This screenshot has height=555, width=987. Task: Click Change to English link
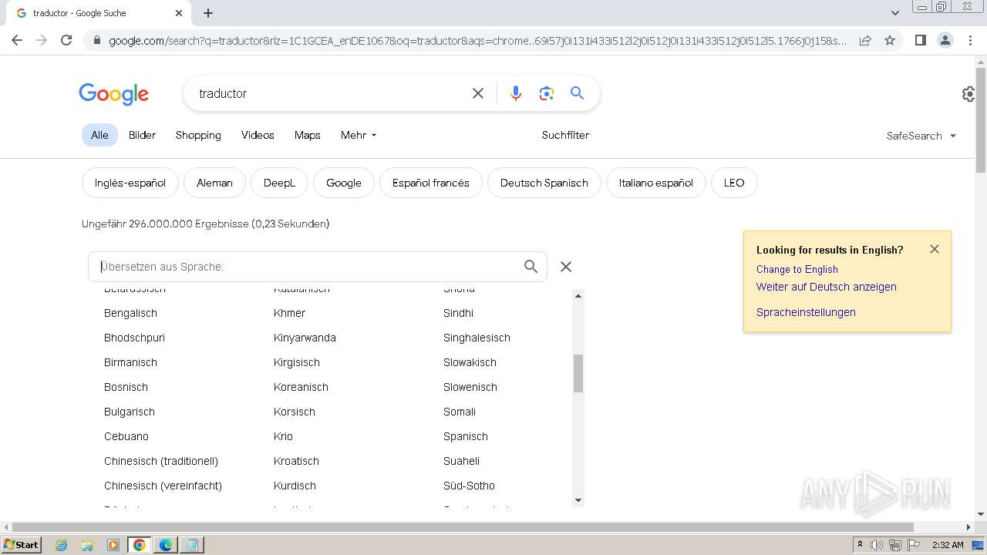click(x=797, y=269)
